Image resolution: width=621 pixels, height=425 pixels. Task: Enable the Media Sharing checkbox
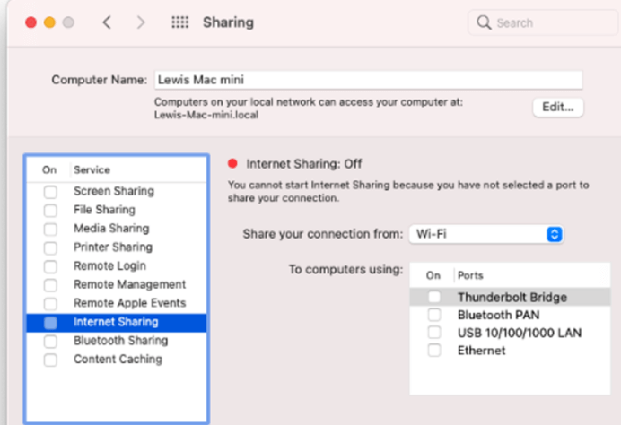pyautogui.click(x=50, y=229)
